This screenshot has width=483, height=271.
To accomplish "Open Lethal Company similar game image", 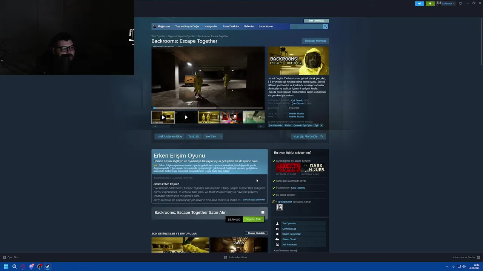I will click(x=288, y=168).
